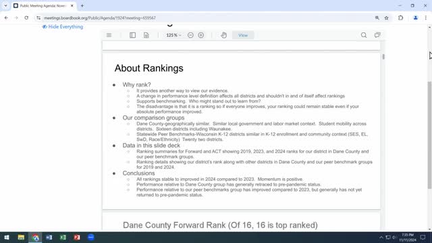The height and width of the screenshot is (243, 432).
Task: Open the PDF viewer hamburger menu
Action: point(109,35)
